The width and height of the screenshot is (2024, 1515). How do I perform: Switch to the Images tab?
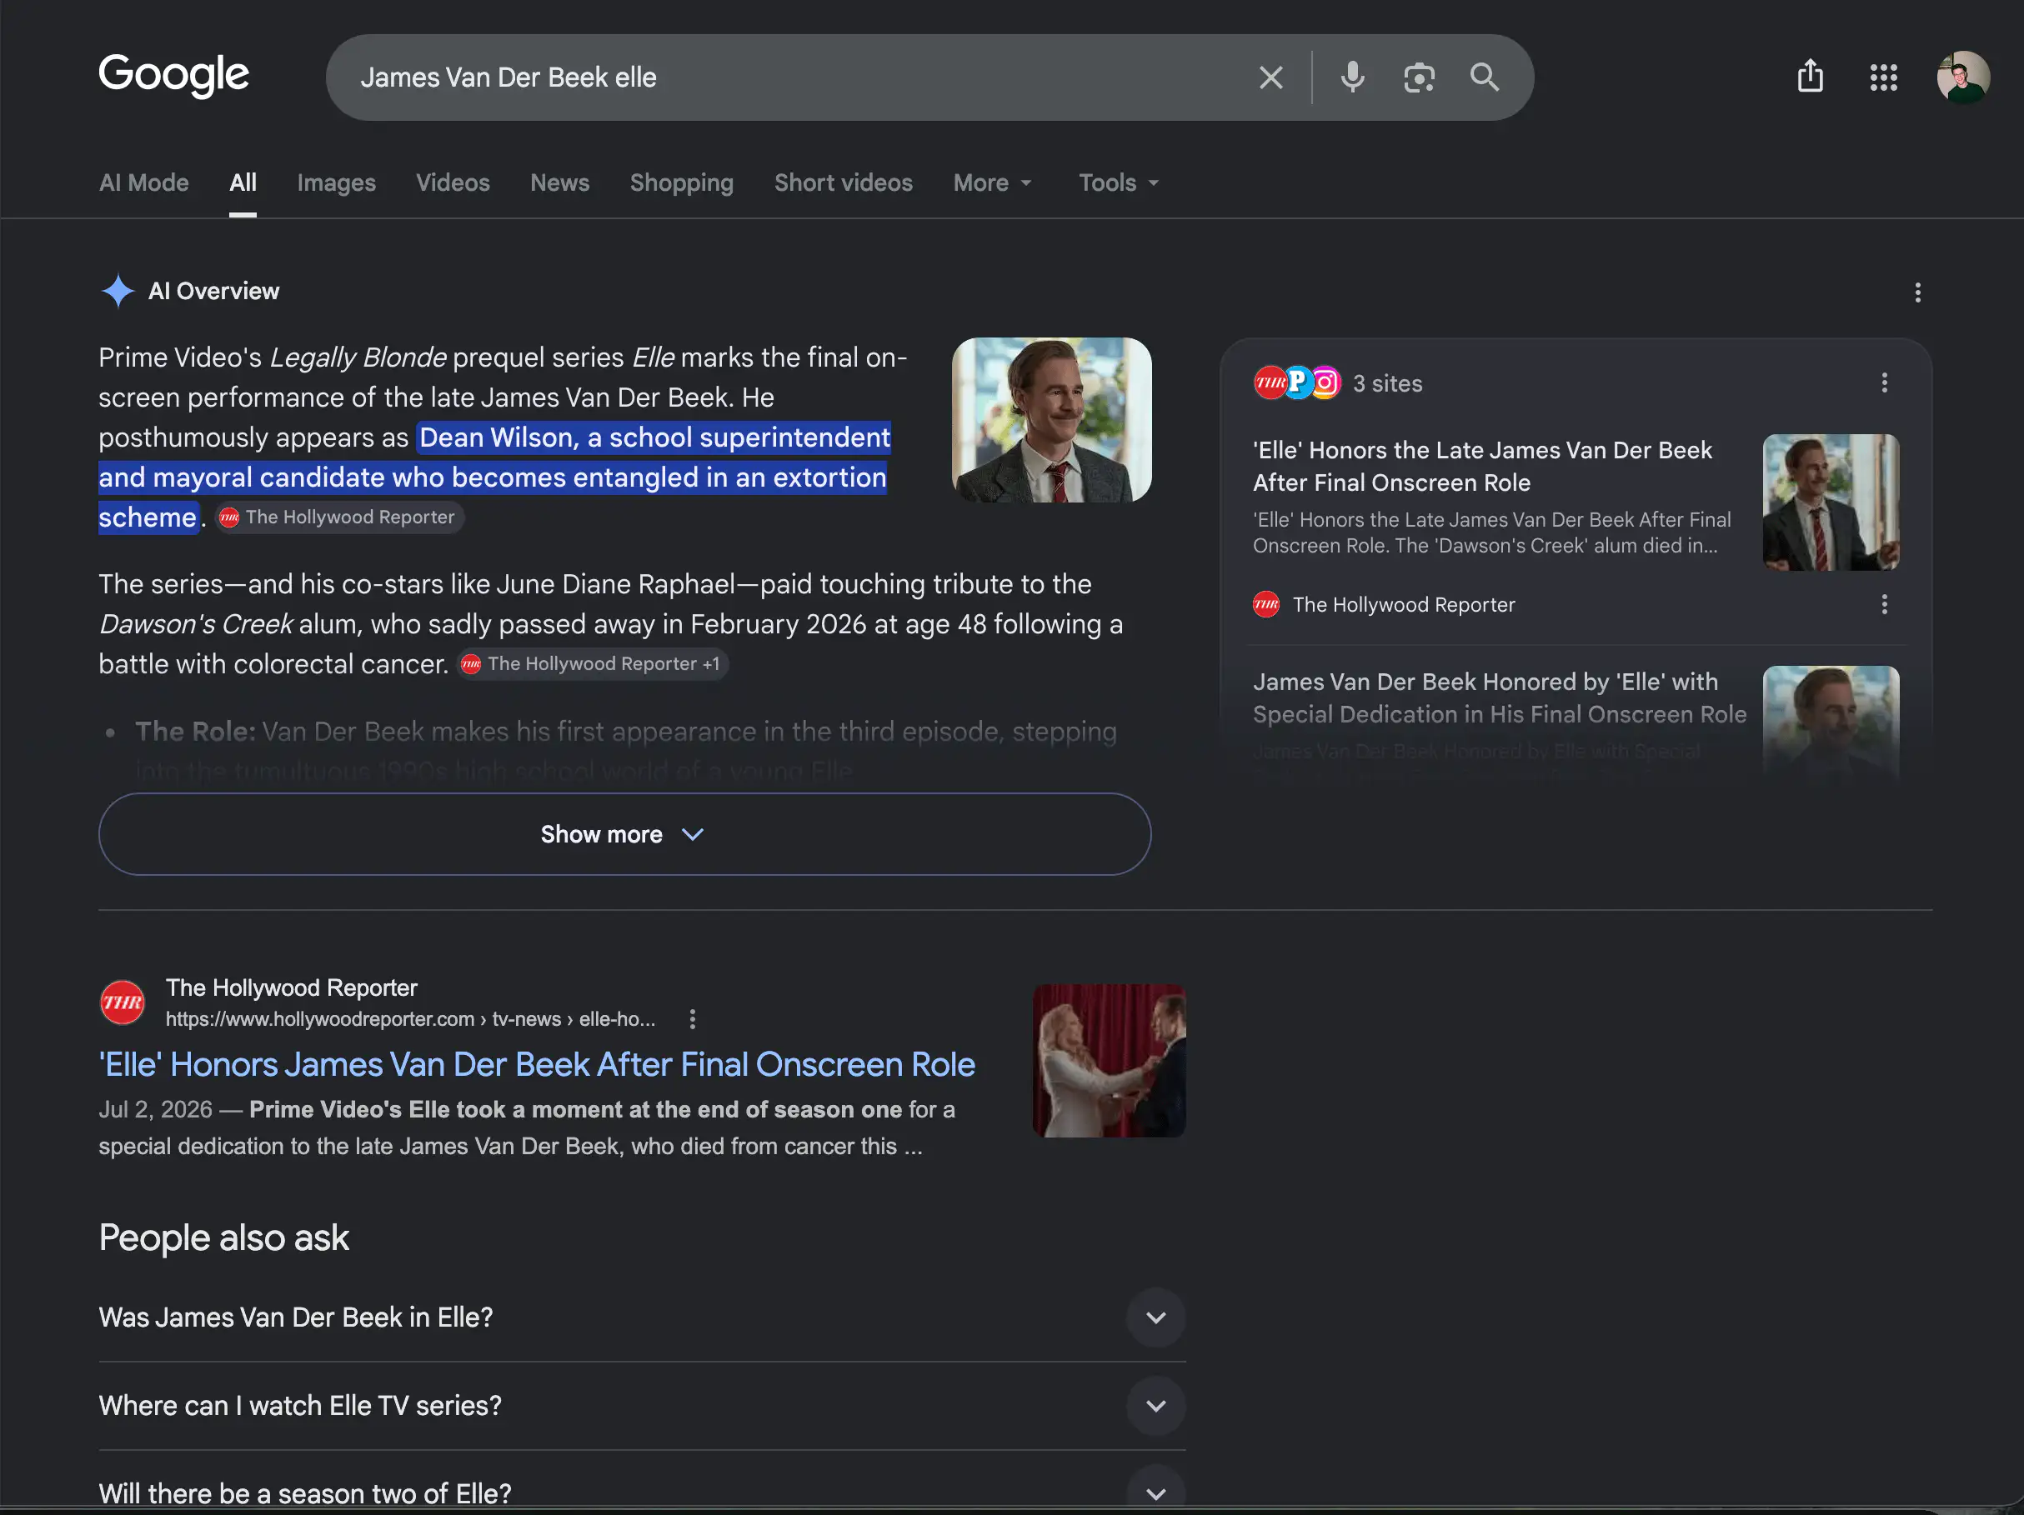coord(336,183)
